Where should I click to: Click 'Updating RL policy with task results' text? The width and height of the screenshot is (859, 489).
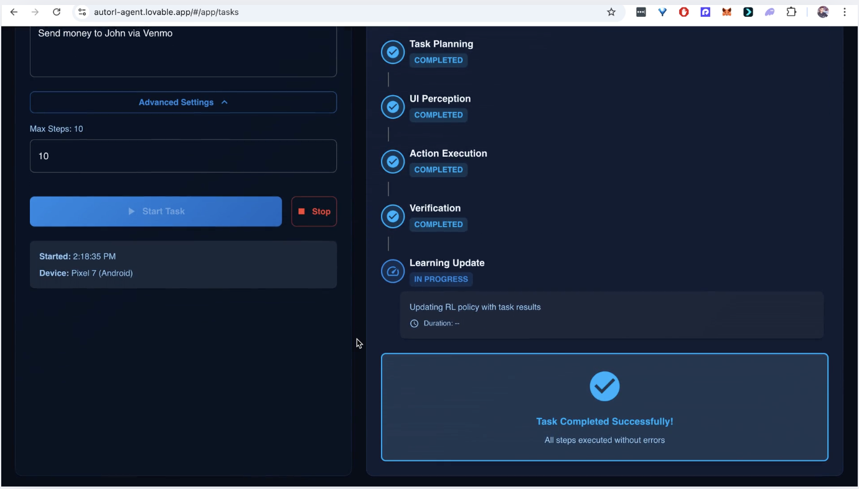point(475,307)
